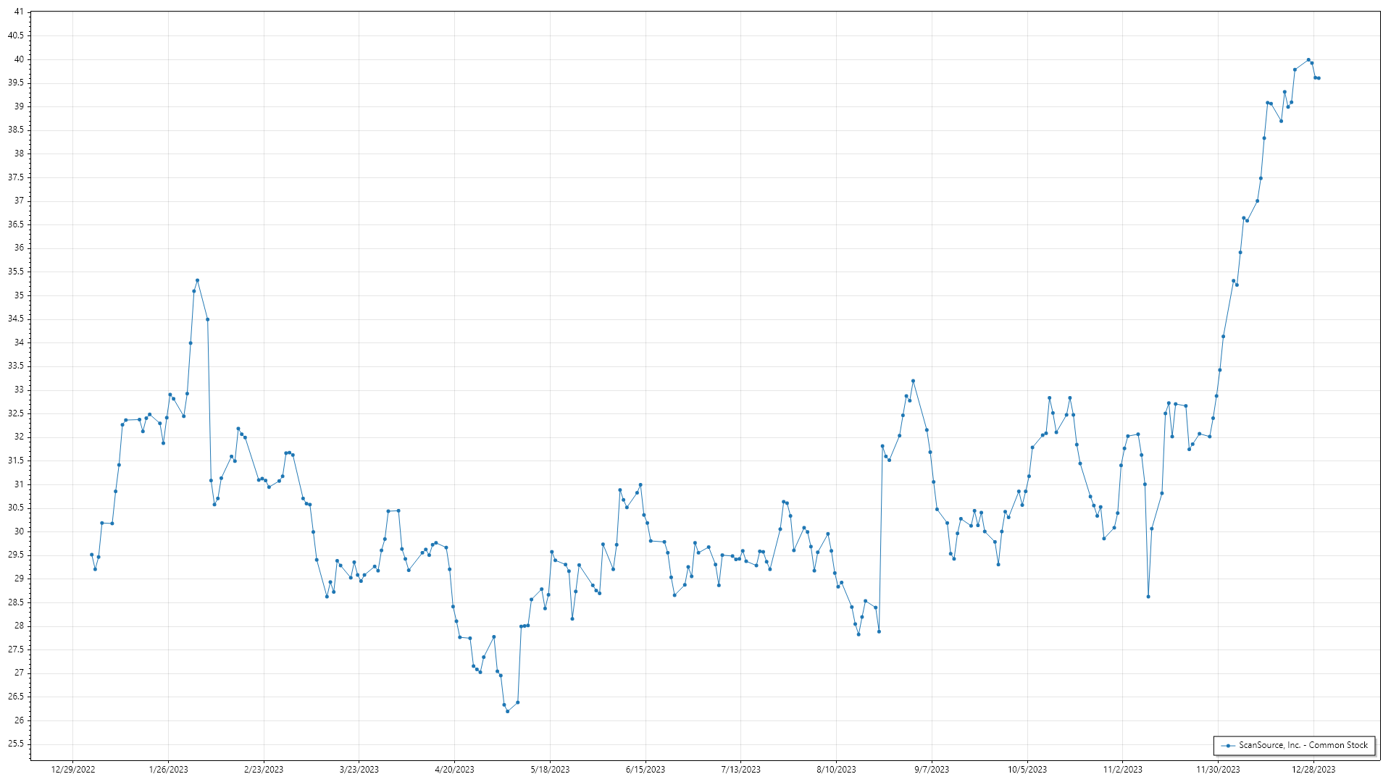Click the highest data point near 40
This screenshot has width=1391, height=782.
pyautogui.click(x=1308, y=60)
